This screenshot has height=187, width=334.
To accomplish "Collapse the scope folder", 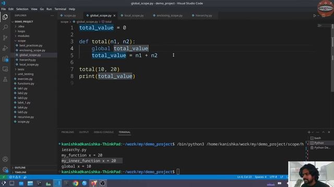I will click(21, 41).
